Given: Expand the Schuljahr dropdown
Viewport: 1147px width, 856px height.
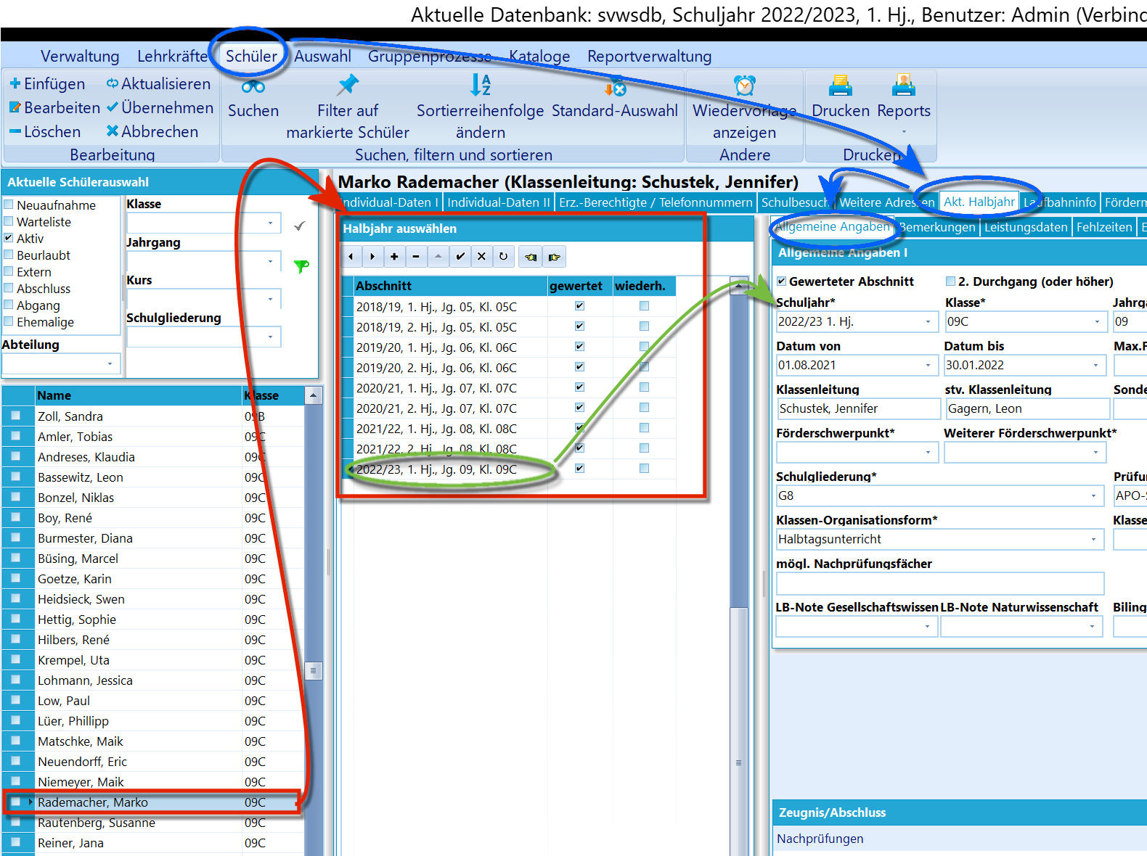Looking at the screenshot, I should 928,321.
